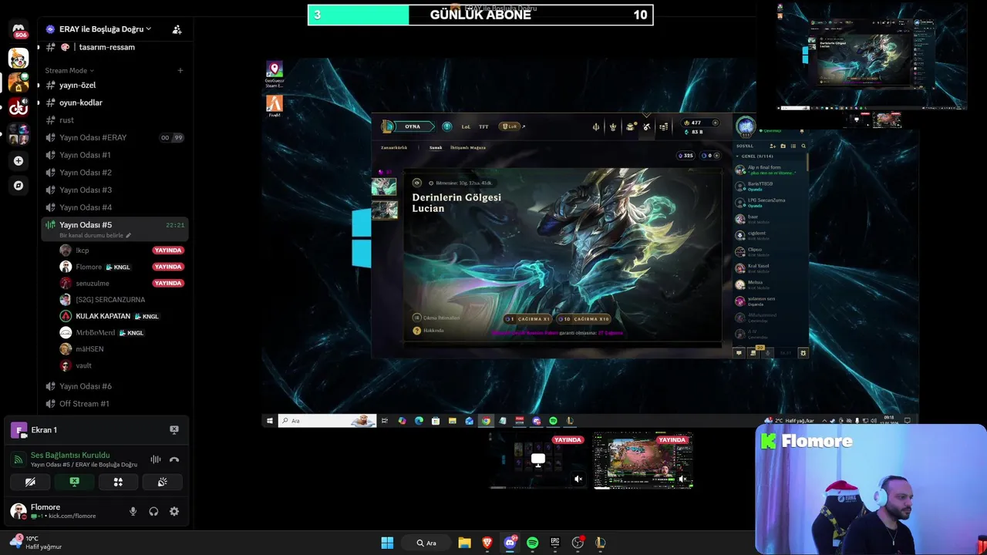Add friend icon in League social panel
987x555 pixels.
tap(773, 146)
